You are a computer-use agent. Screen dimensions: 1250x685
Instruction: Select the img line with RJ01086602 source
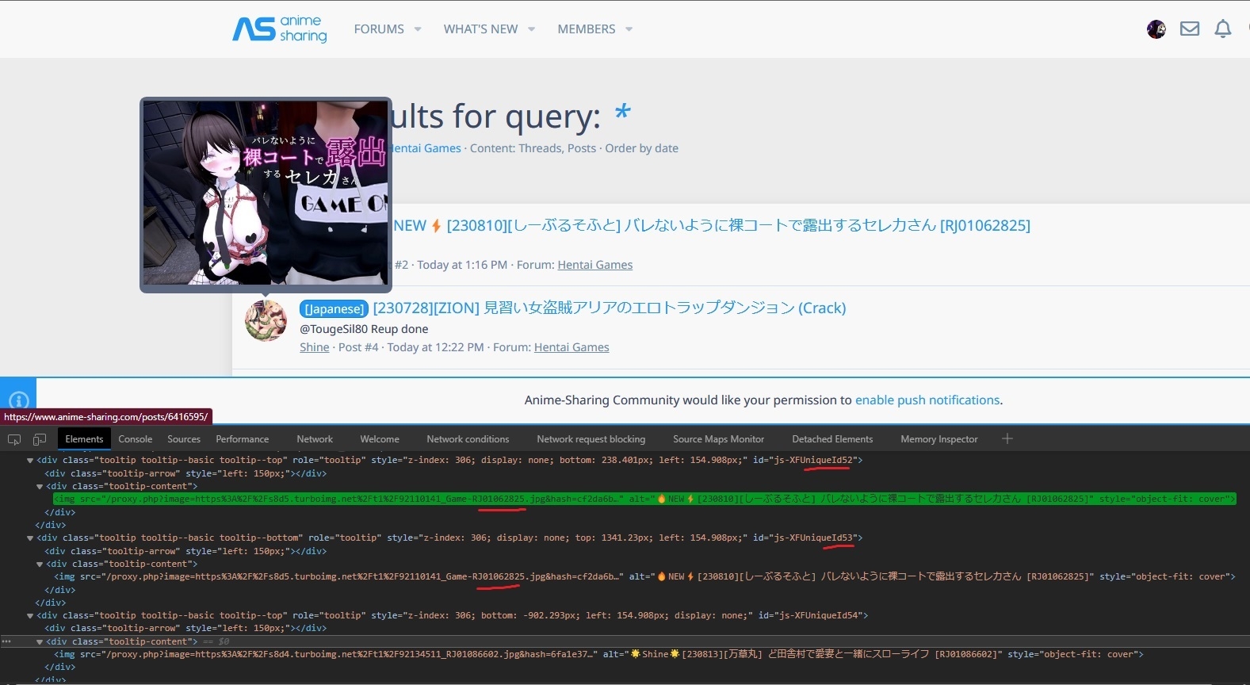point(598,655)
